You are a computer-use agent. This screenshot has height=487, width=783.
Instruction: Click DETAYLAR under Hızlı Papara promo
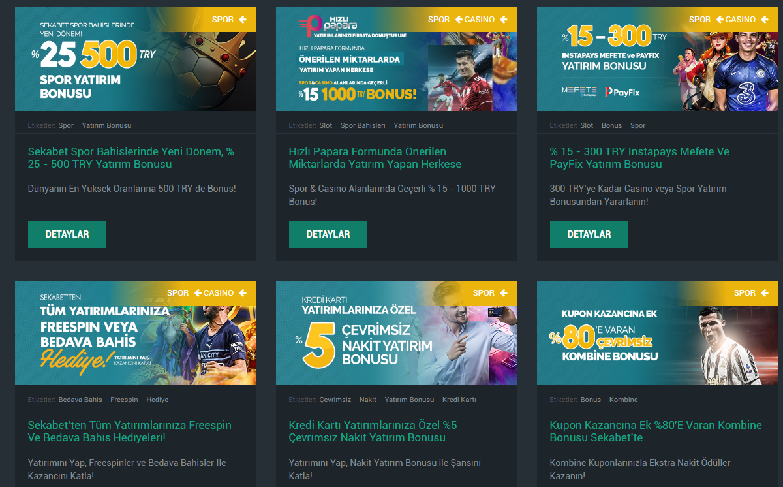click(328, 234)
